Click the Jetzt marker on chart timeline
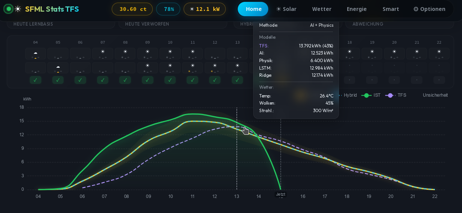Viewport: 462px width, 213px height. click(281, 194)
